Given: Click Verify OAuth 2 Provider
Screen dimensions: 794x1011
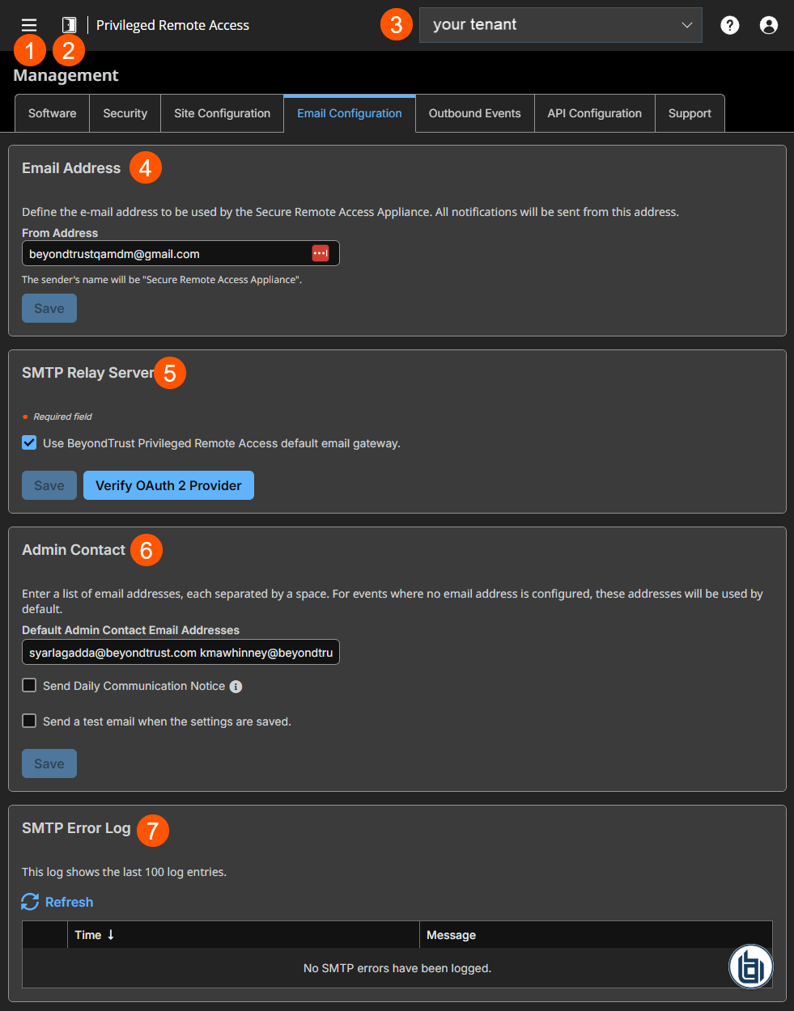Looking at the screenshot, I should click(x=168, y=485).
